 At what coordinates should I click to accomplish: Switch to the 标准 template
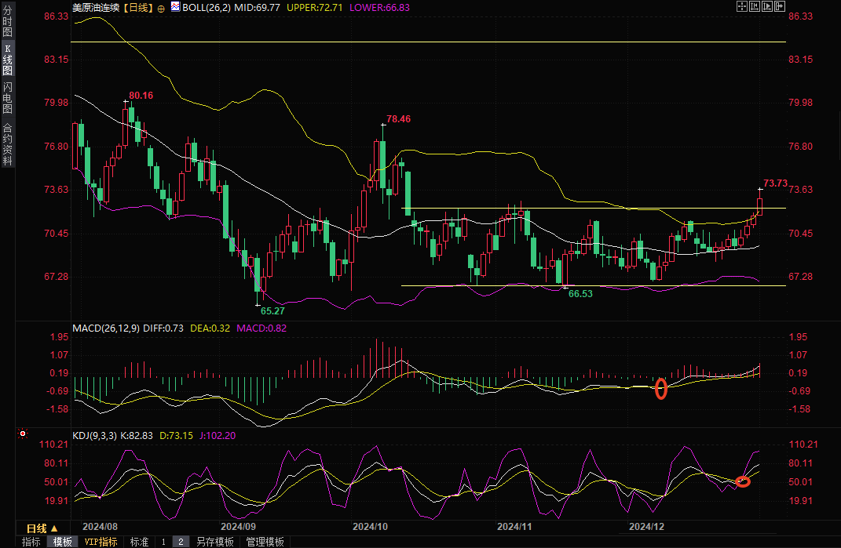click(x=139, y=542)
